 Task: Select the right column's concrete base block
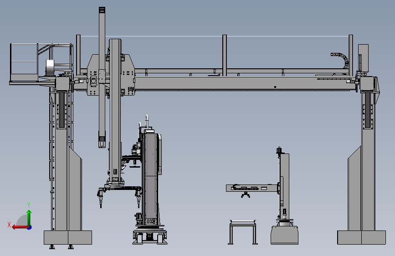[361, 237]
